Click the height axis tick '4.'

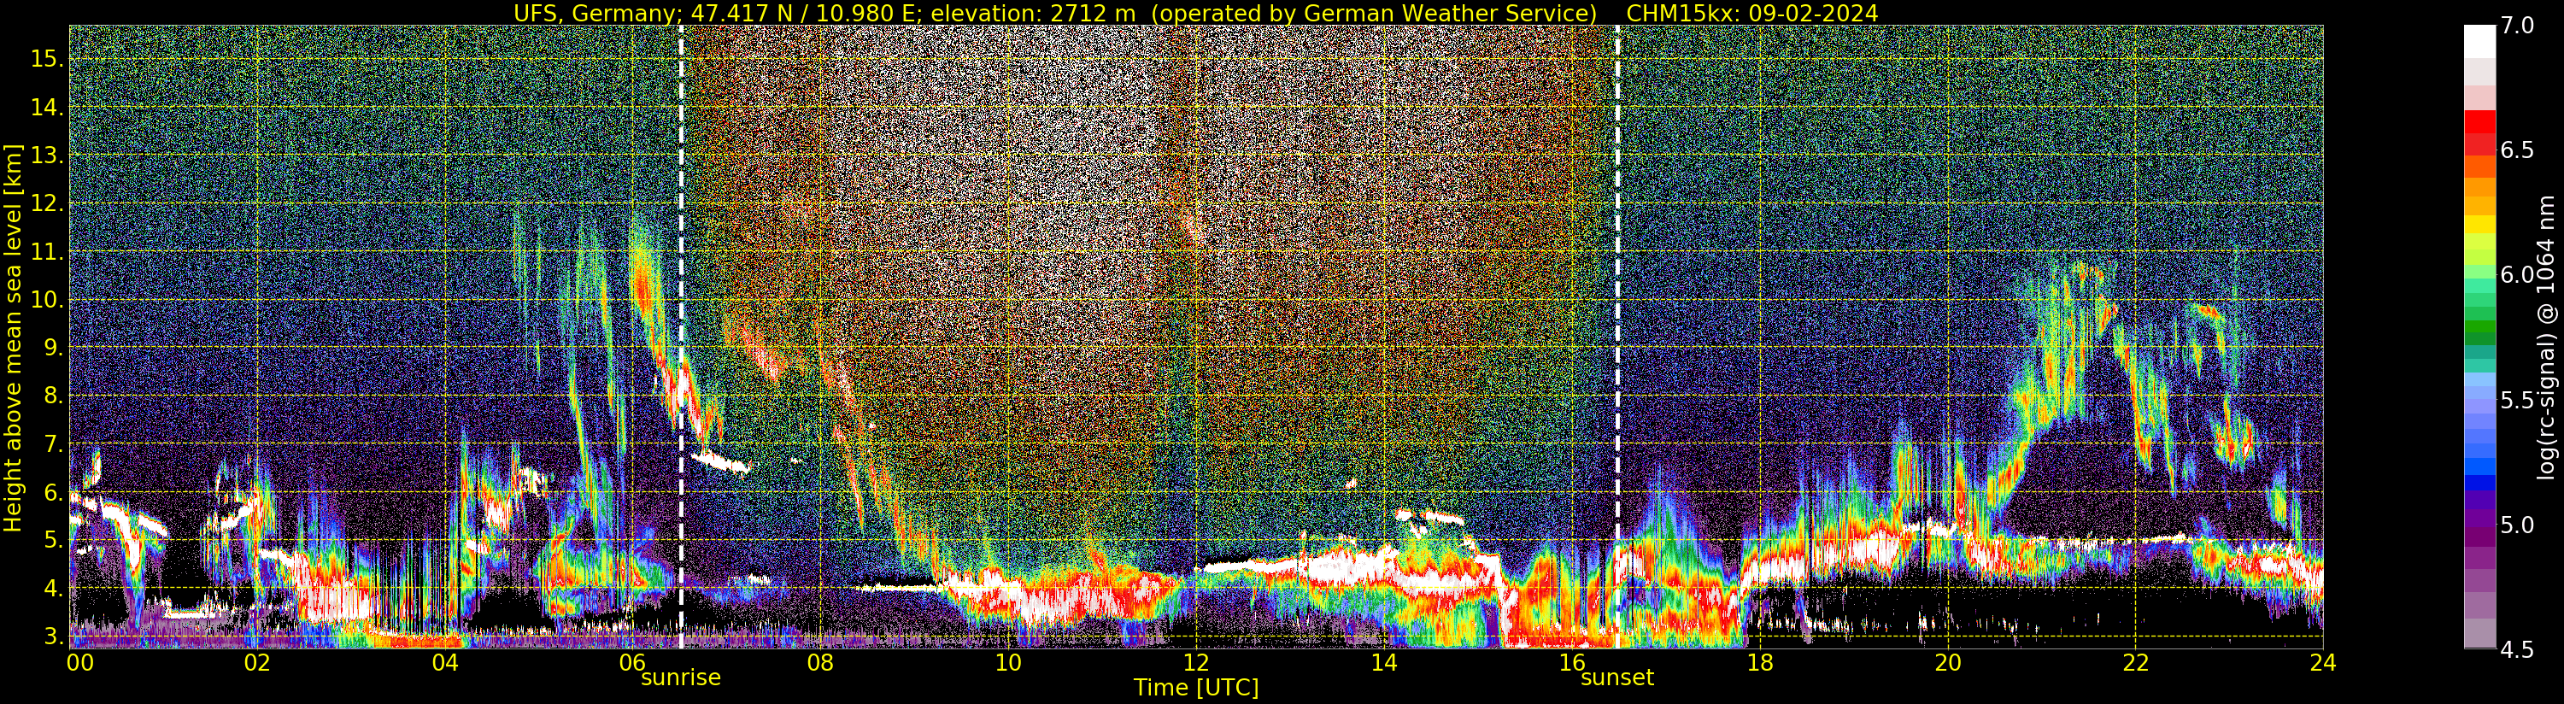click(x=54, y=589)
